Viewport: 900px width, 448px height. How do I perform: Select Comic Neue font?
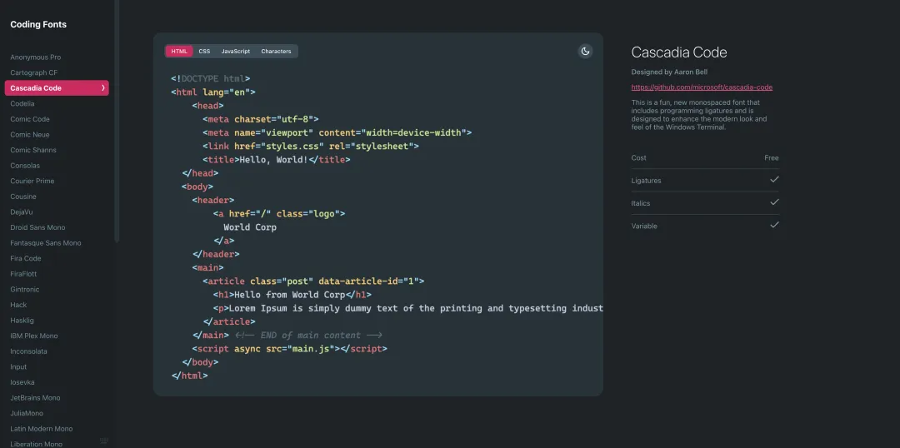click(30, 135)
